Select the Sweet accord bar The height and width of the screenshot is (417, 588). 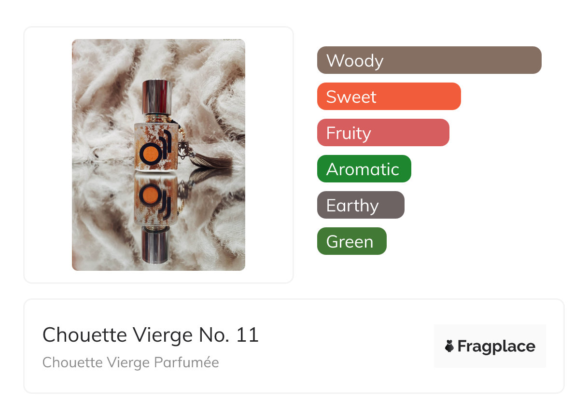pos(389,97)
